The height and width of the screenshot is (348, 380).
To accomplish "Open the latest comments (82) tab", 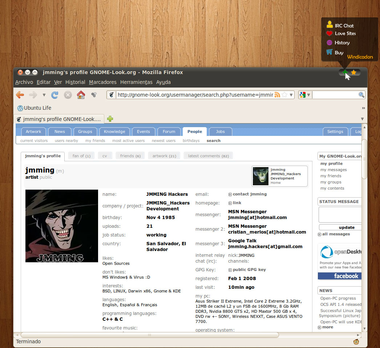I will pos(209,156).
